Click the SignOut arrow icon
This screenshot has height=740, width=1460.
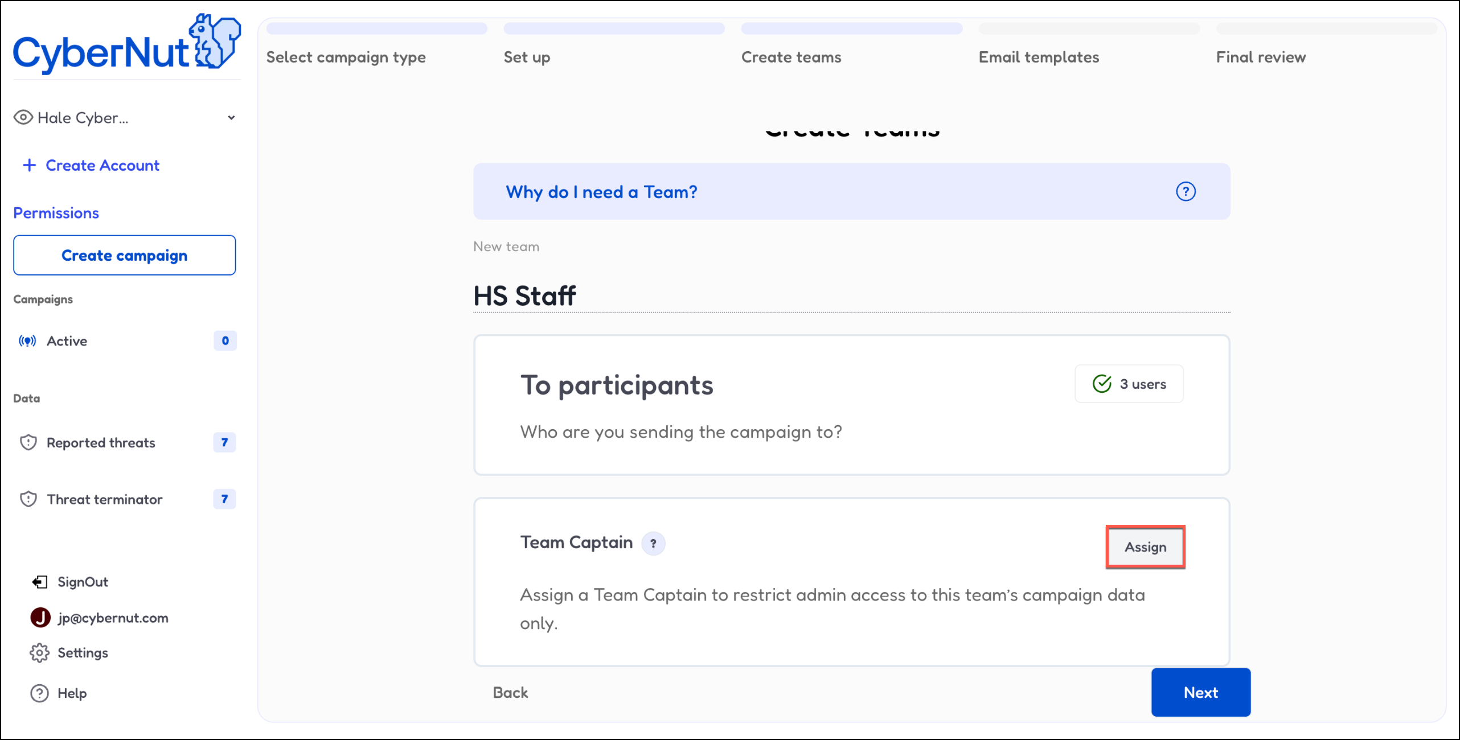click(39, 582)
